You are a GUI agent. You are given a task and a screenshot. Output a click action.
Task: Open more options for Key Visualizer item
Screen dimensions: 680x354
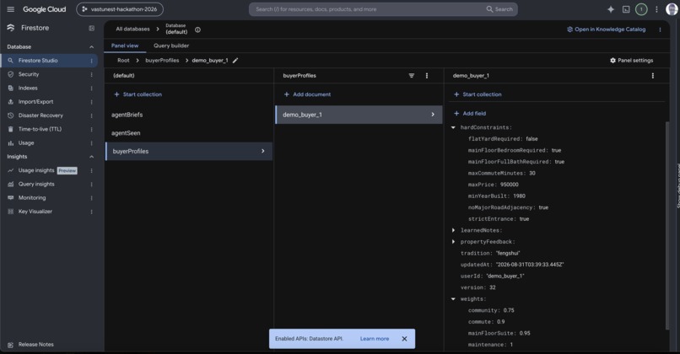tap(91, 212)
